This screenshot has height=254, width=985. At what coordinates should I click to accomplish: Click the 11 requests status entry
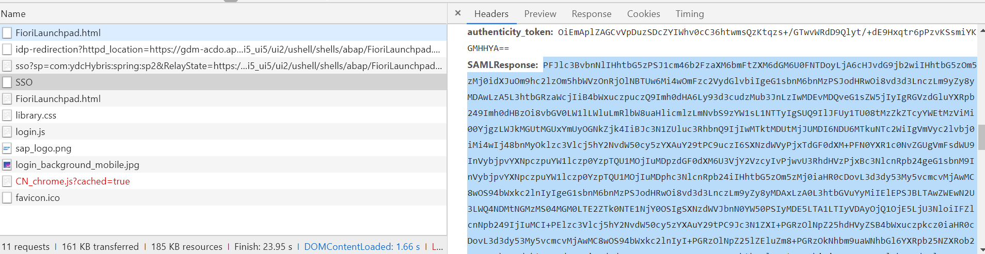click(25, 247)
